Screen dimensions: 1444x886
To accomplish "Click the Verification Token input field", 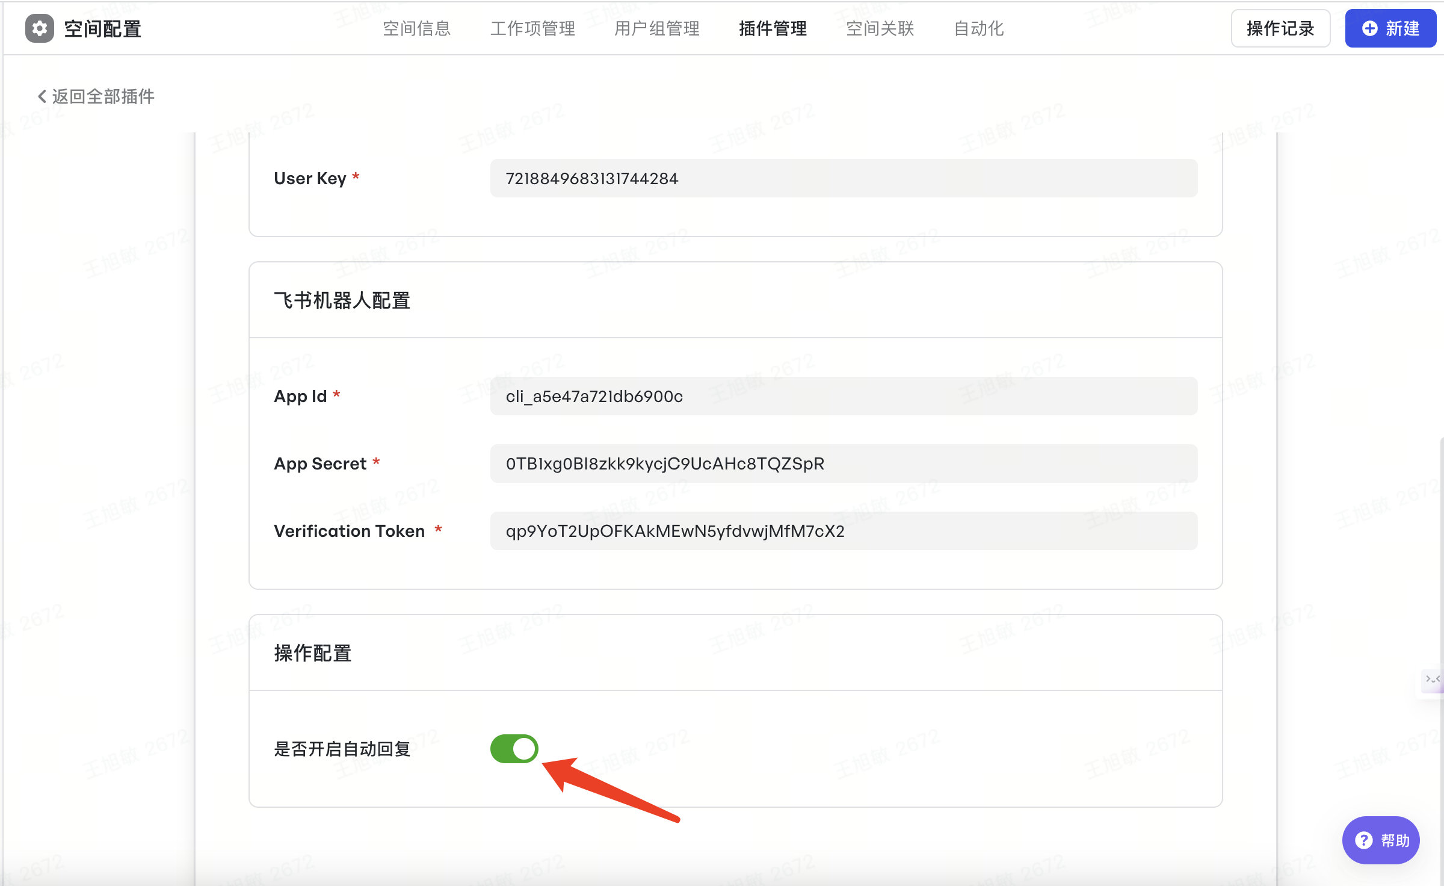I will (844, 531).
